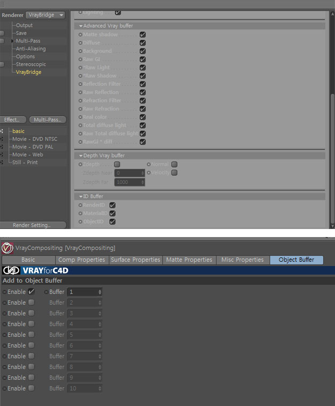Select the Movie - DVD PAL preset
335x406 pixels.
(33, 147)
